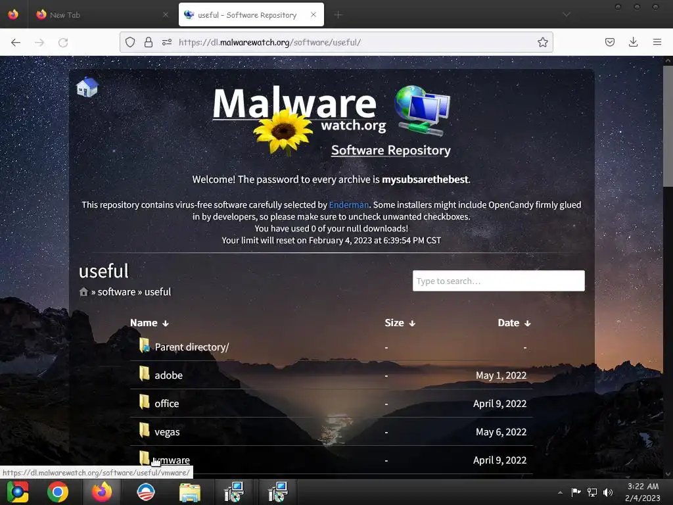Click the page vertical scrollbar thumb
Screen dimensions: 673x505
668,127
